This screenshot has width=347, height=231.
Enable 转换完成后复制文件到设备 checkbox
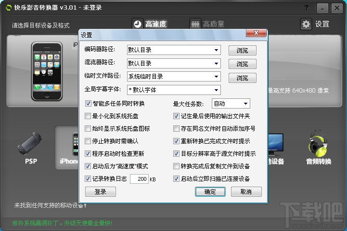(x=176, y=166)
